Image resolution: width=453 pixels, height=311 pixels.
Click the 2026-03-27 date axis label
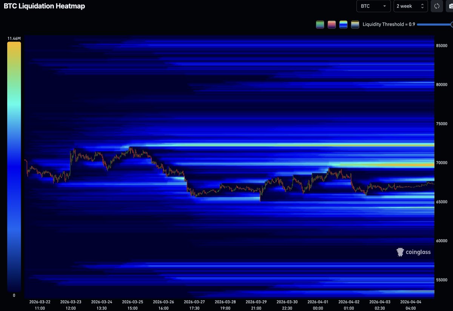(x=194, y=305)
